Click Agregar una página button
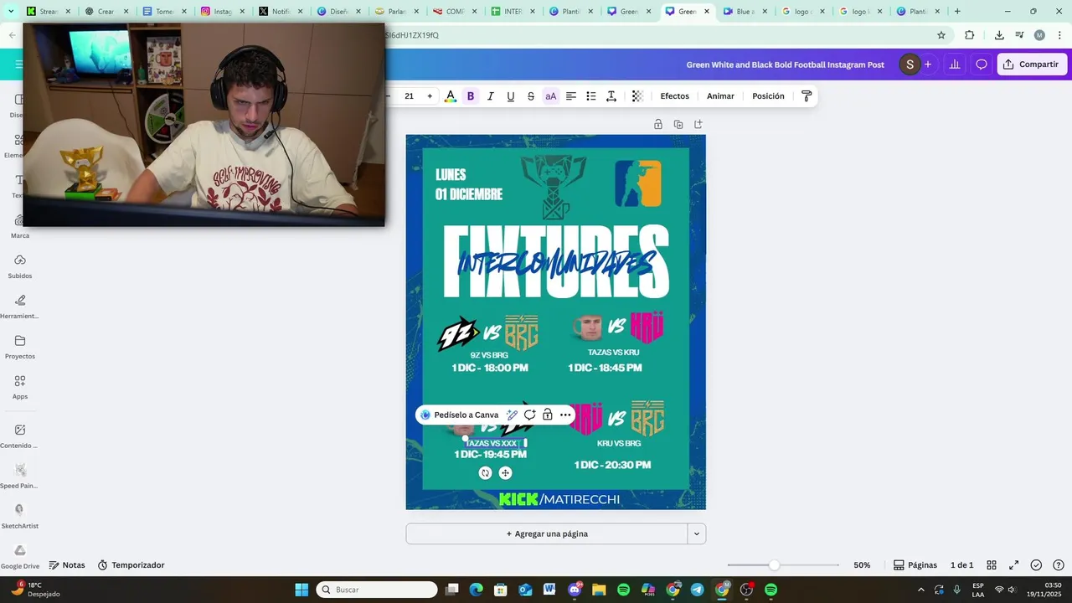Screen dimensions: 1072x603 coord(547,533)
